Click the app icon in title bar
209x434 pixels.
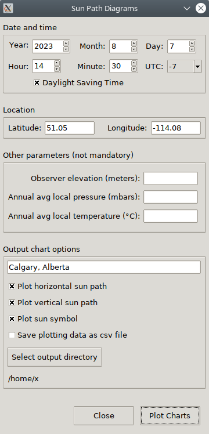point(8,8)
